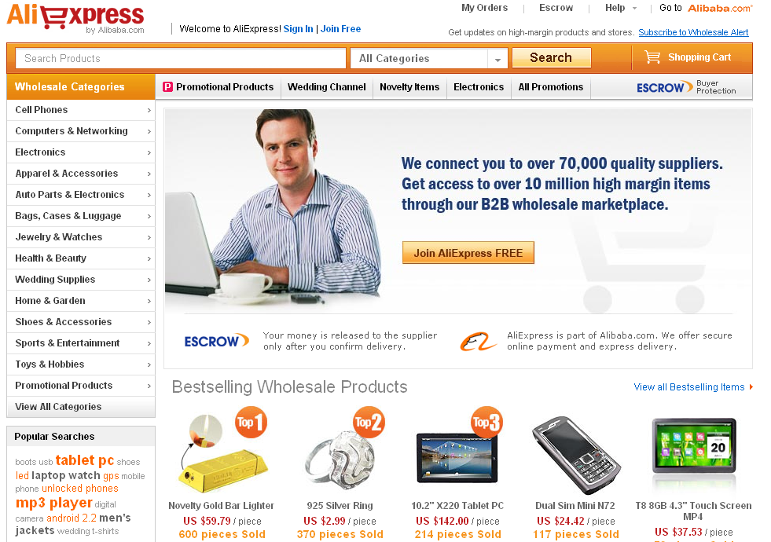
Task: Click Subscribe to Wholesale Alert link
Action: click(693, 32)
